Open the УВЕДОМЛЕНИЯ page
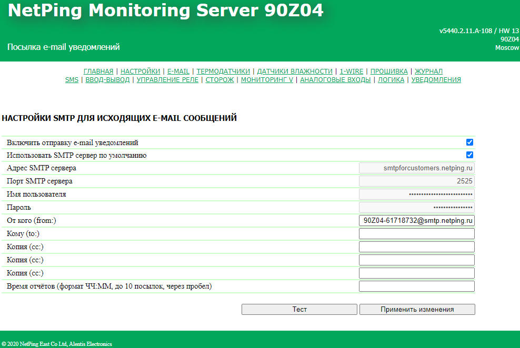Viewport: 520px width, 348px height. click(436, 80)
